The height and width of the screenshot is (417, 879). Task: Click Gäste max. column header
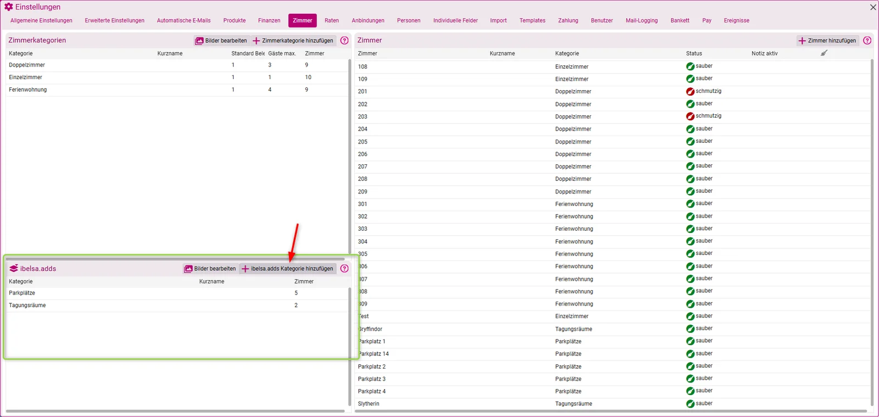282,53
